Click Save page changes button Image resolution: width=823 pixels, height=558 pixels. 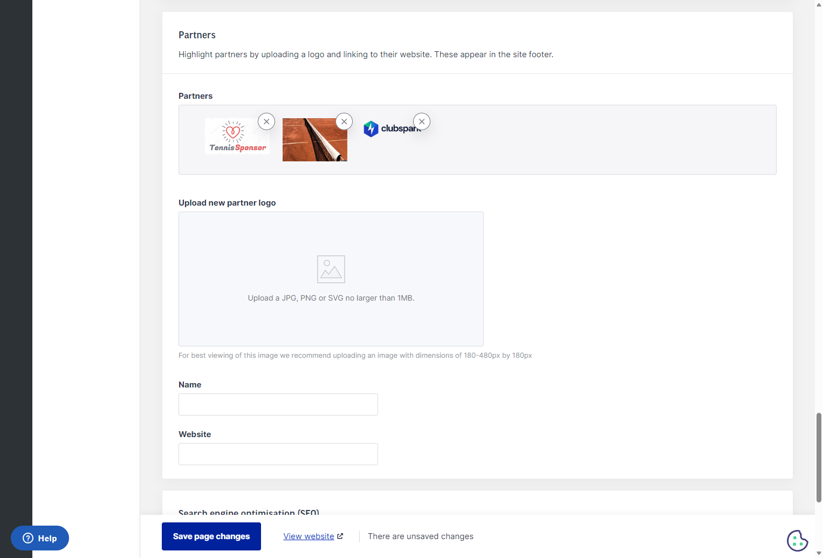(x=211, y=536)
